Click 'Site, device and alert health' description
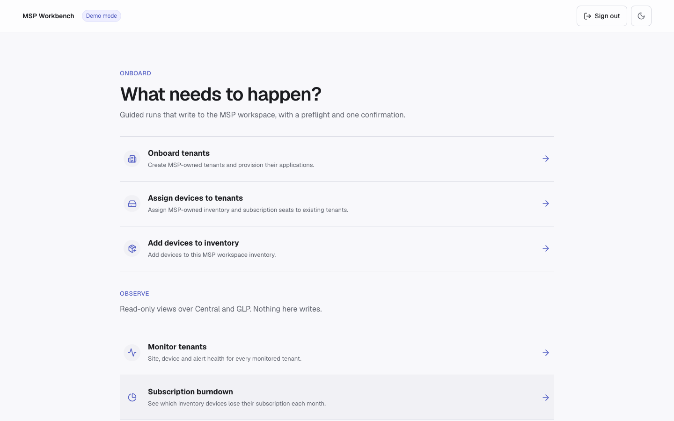Image resolution: width=674 pixels, height=421 pixels. click(225, 358)
